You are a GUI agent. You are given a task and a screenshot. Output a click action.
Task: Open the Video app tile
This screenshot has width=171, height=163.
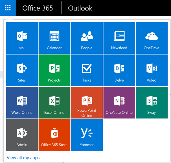152,70
